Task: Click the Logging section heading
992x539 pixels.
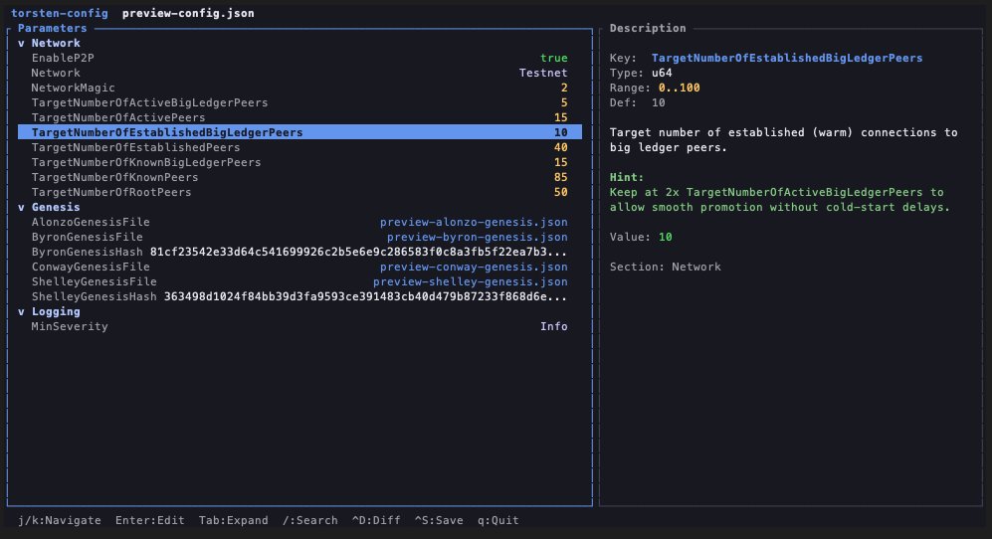Action: tap(56, 311)
